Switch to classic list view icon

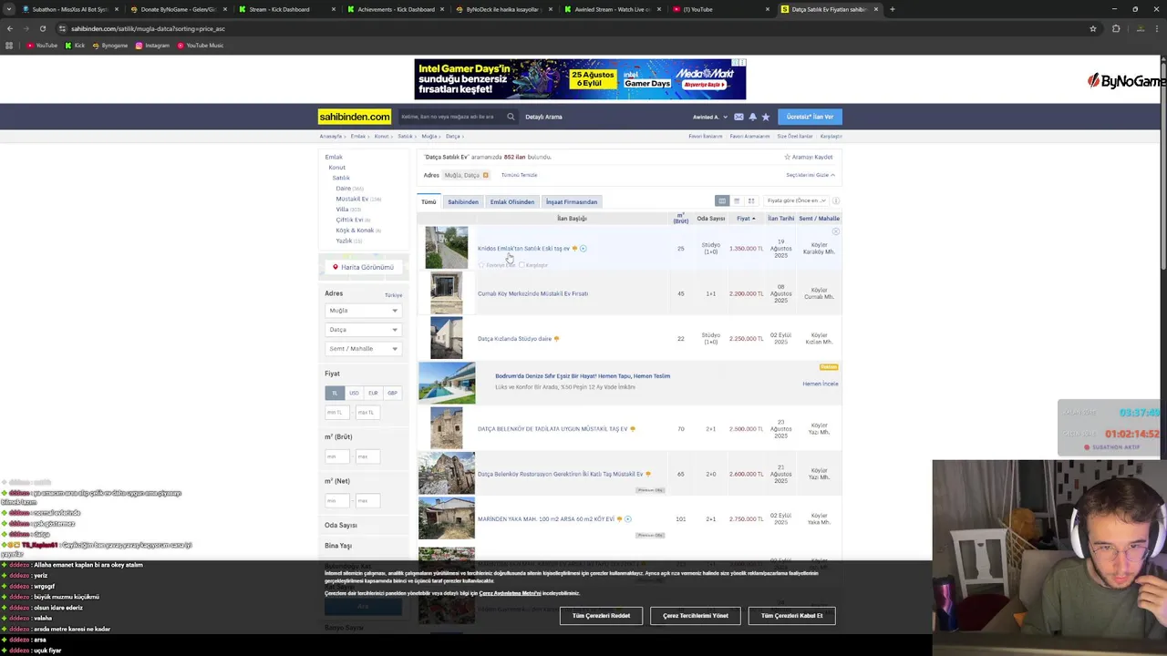tap(722, 200)
